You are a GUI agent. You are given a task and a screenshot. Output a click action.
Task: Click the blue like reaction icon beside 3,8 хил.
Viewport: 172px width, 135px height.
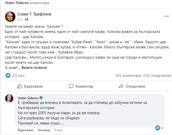click(x=8, y=76)
